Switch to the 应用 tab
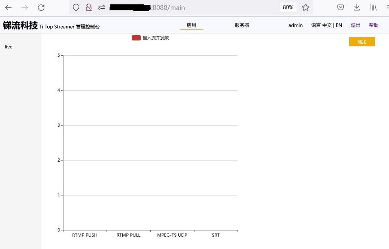This screenshot has width=389, height=249. click(x=191, y=25)
